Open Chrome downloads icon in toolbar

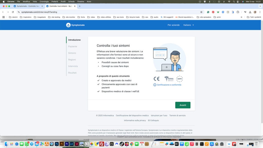250,12
